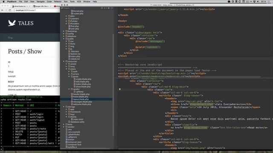Expand the assets folder

[67, 64]
